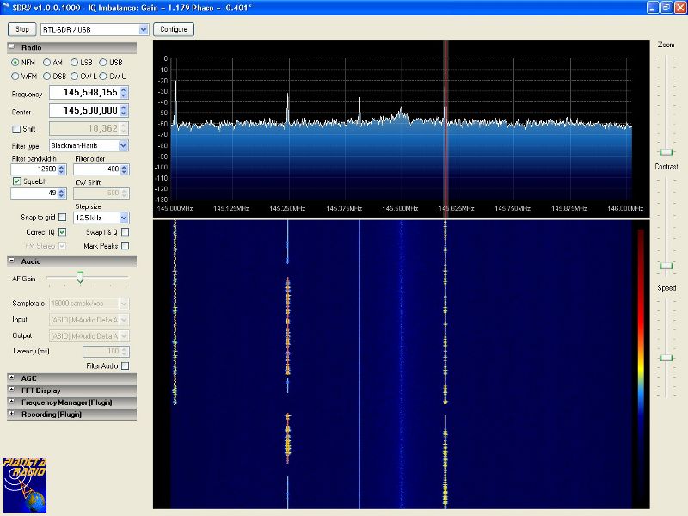
Task: Disable the Squelch checkbox
Action: click(x=16, y=181)
